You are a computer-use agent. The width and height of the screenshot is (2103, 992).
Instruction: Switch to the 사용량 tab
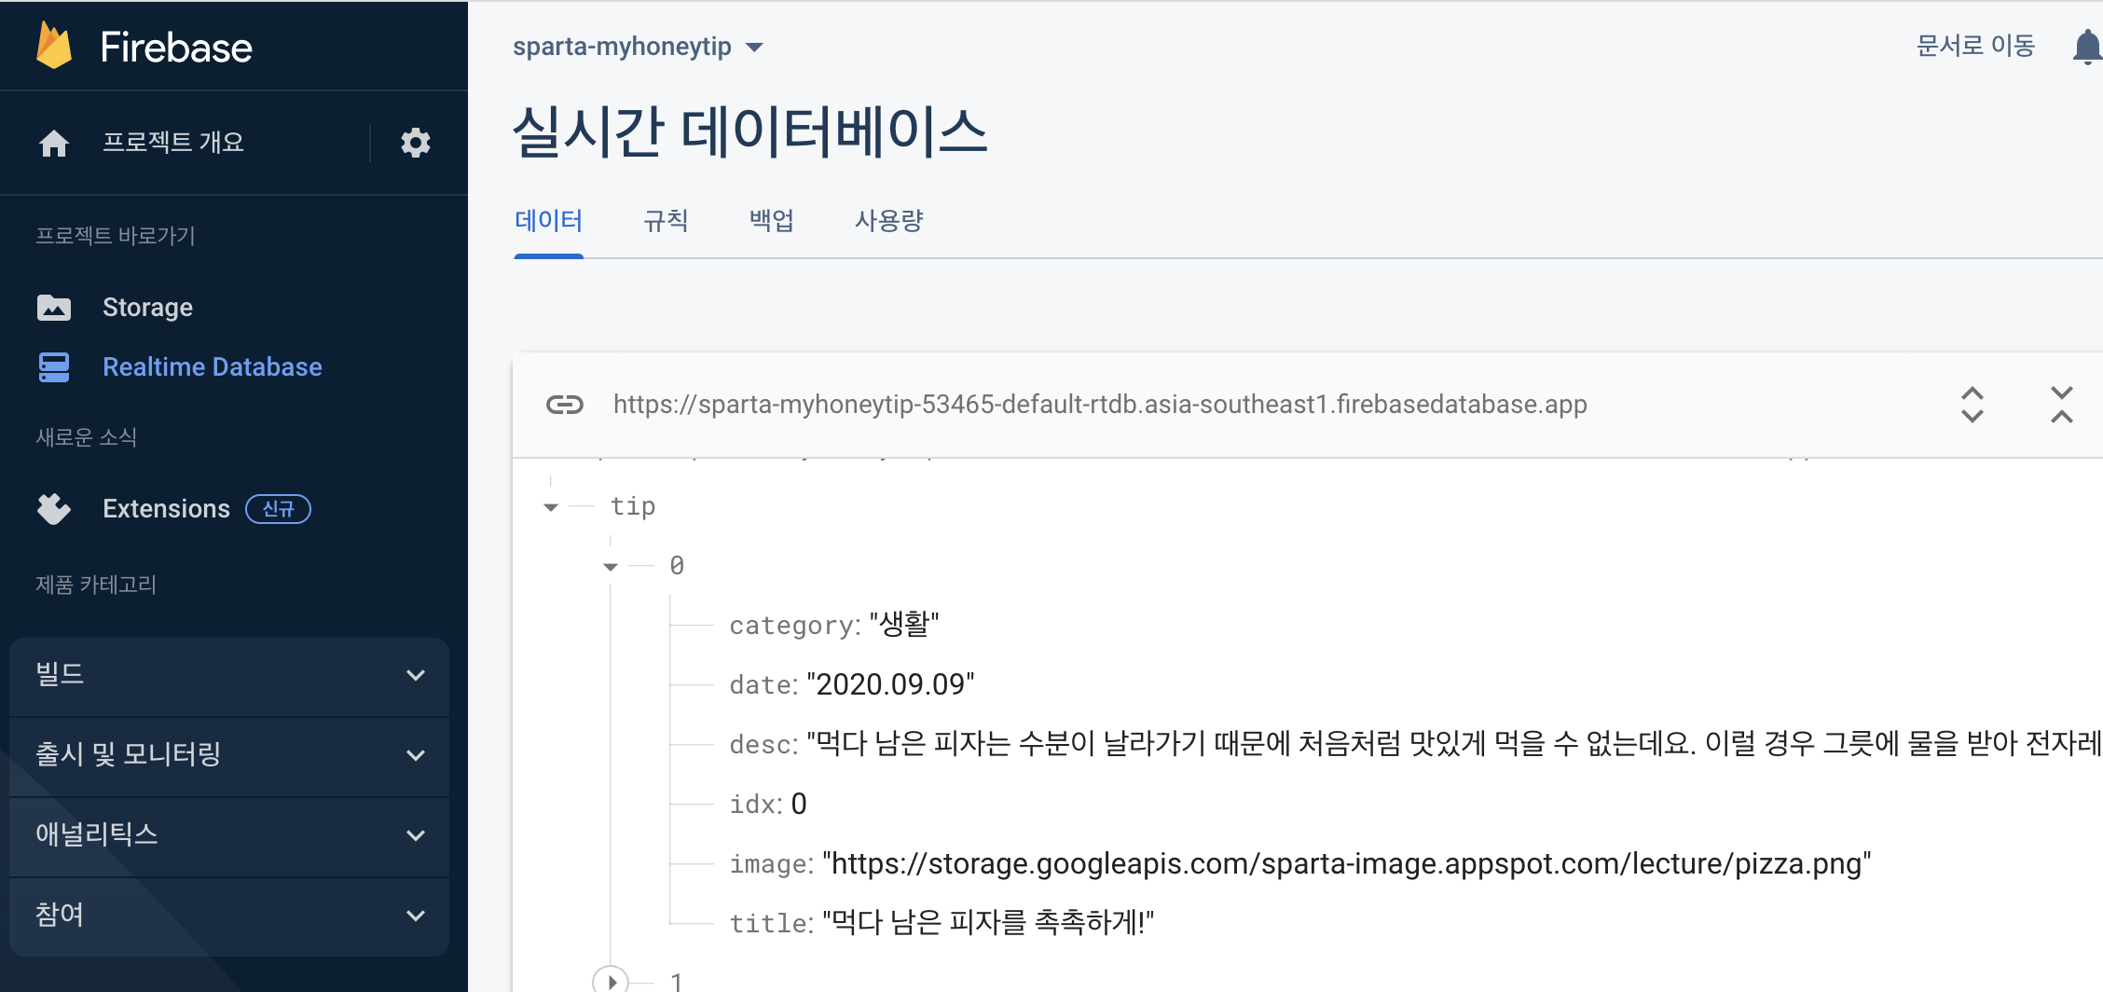click(888, 221)
